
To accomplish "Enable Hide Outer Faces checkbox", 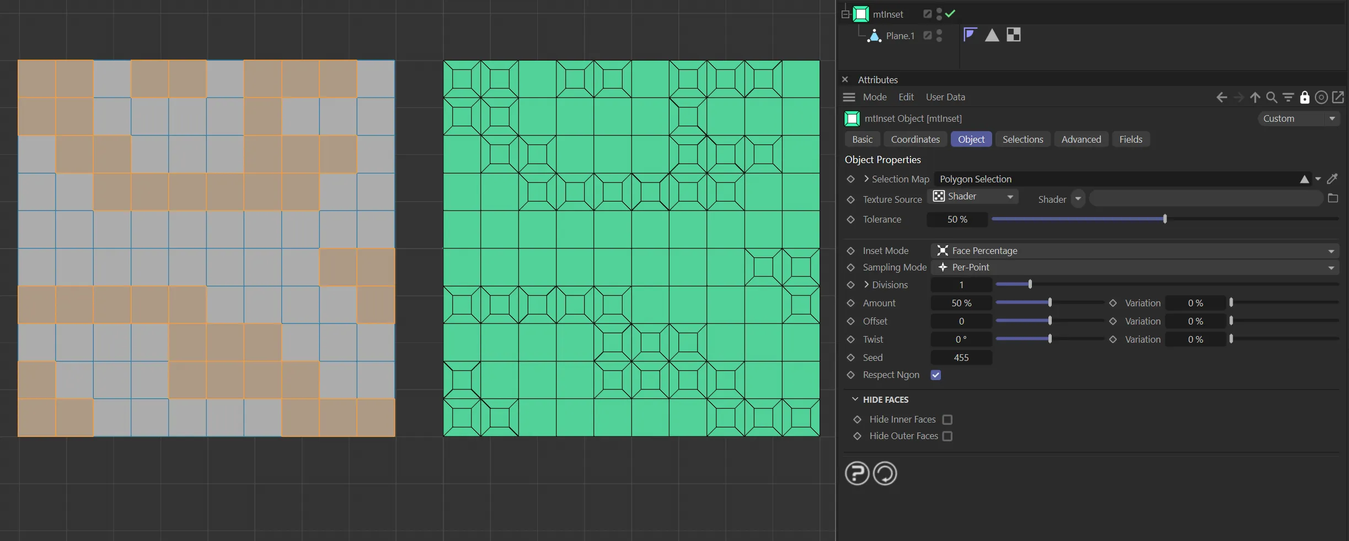I will click(x=947, y=436).
